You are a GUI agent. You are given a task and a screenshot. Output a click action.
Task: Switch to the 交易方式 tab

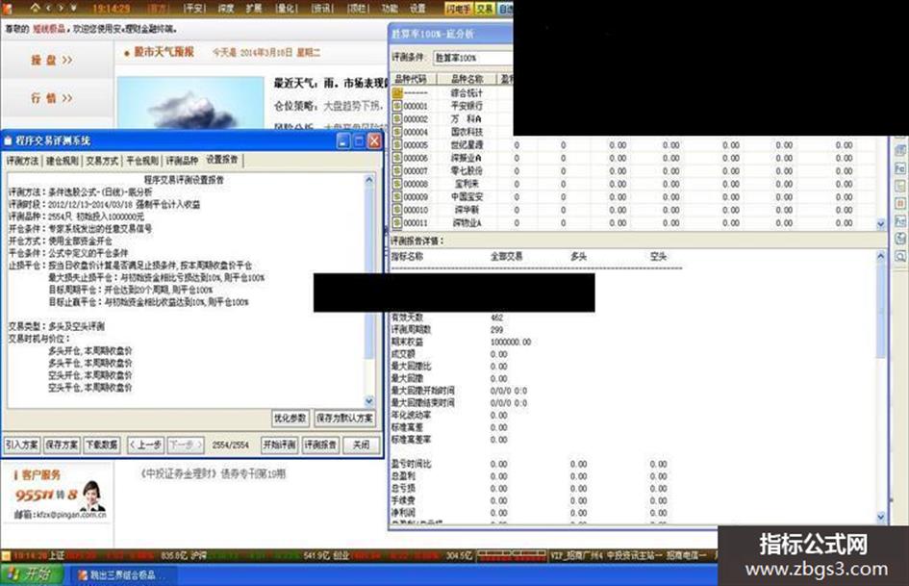pos(102,161)
